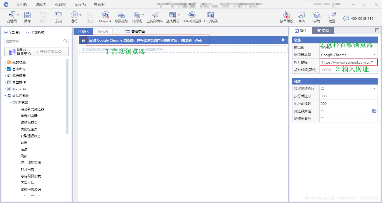The image size is (382, 203).
Task: Switch to the 属性 tab
Action: coord(301,31)
